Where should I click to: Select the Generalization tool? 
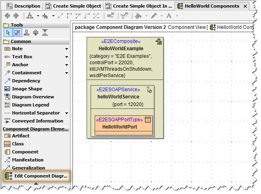pos(28,168)
